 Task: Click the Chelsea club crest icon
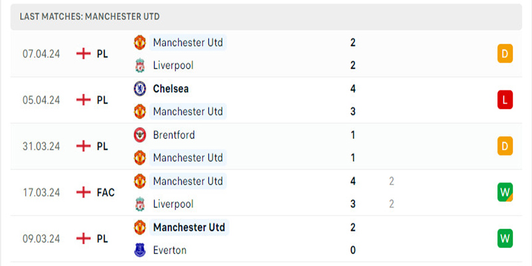point(140,88)
